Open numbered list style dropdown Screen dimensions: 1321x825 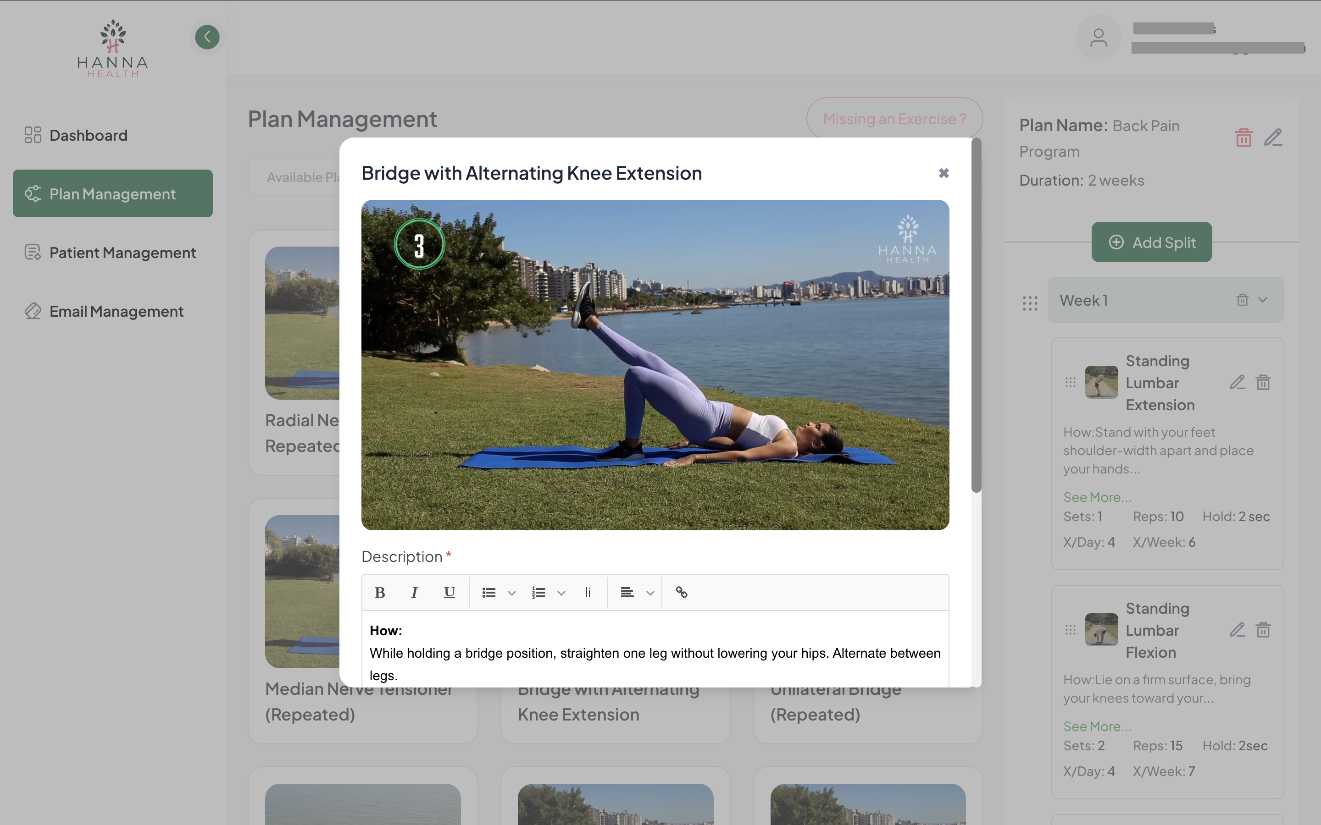coord(561,593)
